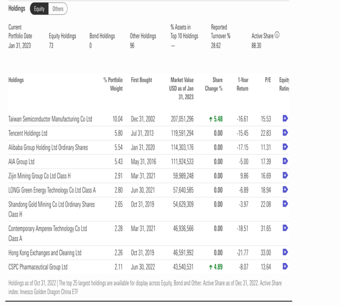
Task: Open the Active Share info icon
Action: 277,35
